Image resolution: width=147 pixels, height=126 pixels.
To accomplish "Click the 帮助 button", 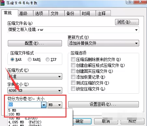I will 132,121.
